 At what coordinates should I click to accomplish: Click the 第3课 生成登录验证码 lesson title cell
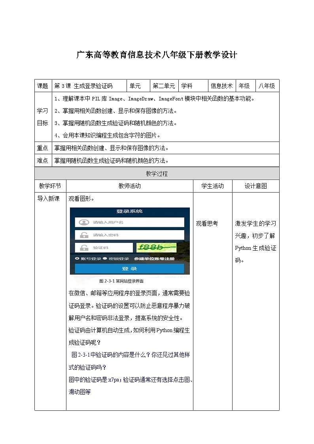click(x=83, y=86)
